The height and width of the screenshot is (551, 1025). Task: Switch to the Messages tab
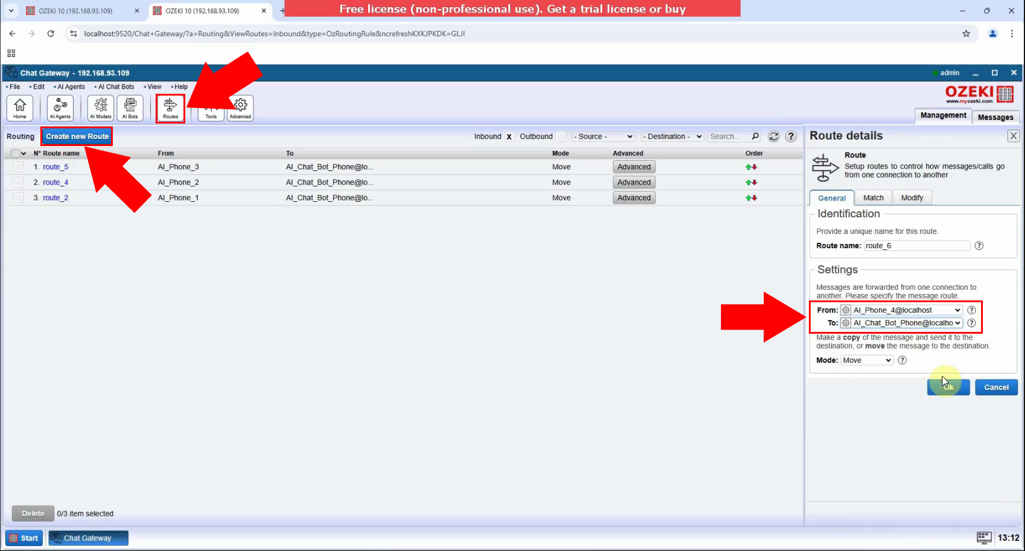tap(995, 117)
